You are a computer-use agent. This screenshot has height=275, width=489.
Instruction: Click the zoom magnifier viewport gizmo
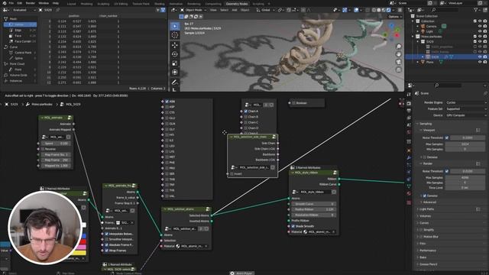point(399,47)
